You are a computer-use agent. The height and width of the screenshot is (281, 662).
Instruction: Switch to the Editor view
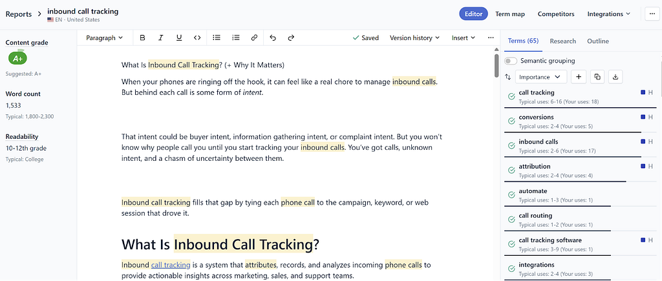coord(473,14)
